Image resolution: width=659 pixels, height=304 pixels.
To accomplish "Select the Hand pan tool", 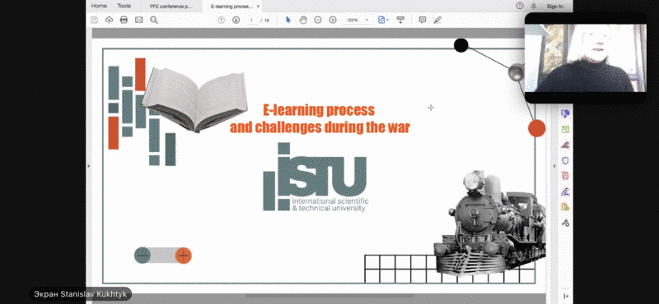I will (x=303, y=20).
